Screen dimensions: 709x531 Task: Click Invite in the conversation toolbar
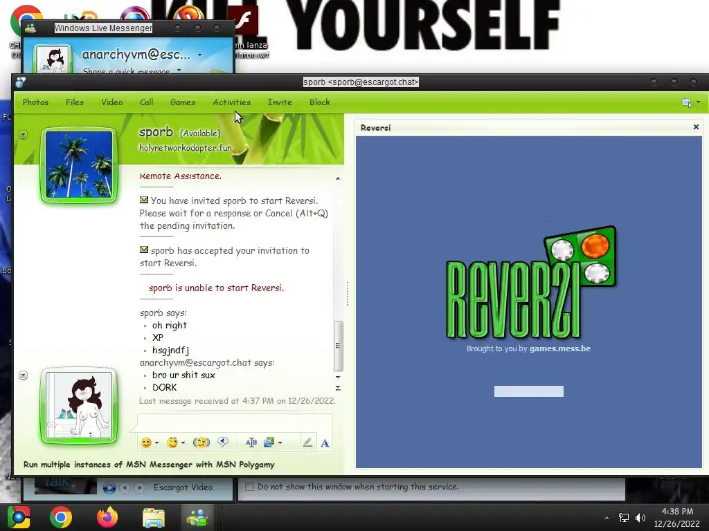click(x=280, y=102)
